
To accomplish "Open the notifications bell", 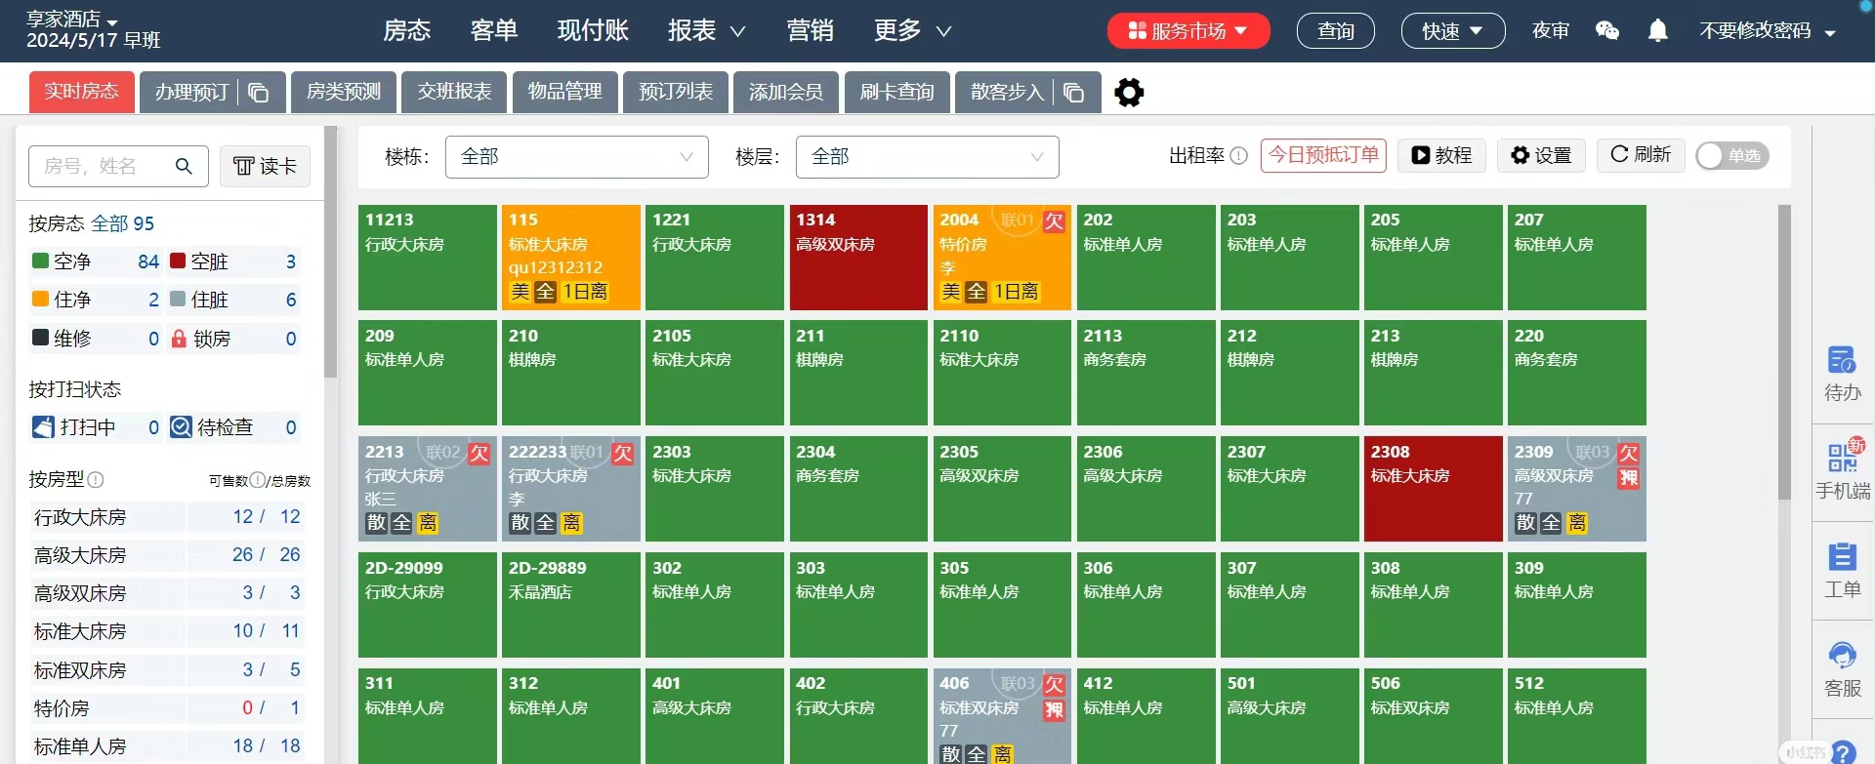I will click(1657, 31).
